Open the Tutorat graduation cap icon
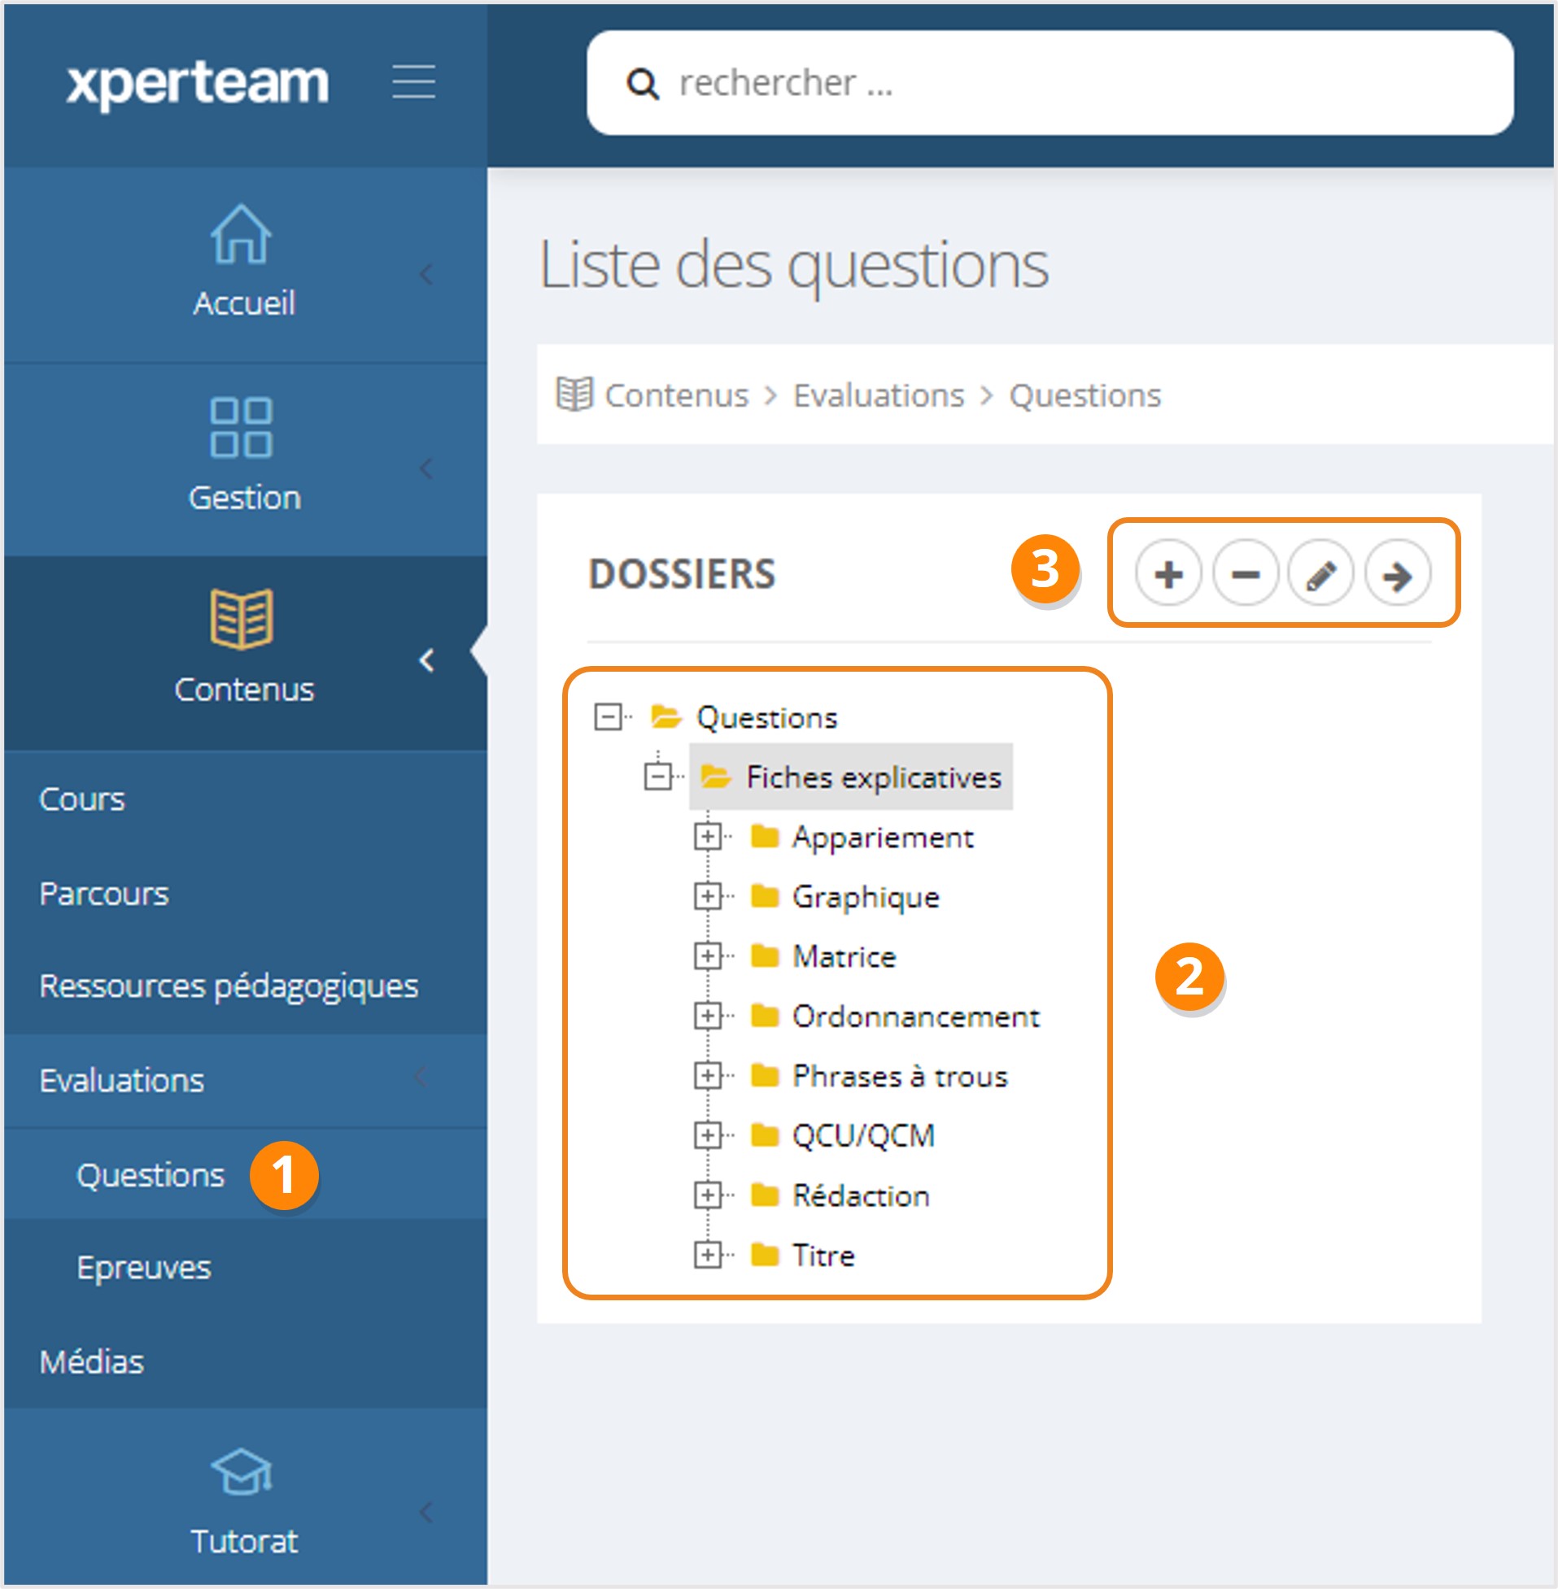The image size is (1558, 1589). pos(241,1472)
